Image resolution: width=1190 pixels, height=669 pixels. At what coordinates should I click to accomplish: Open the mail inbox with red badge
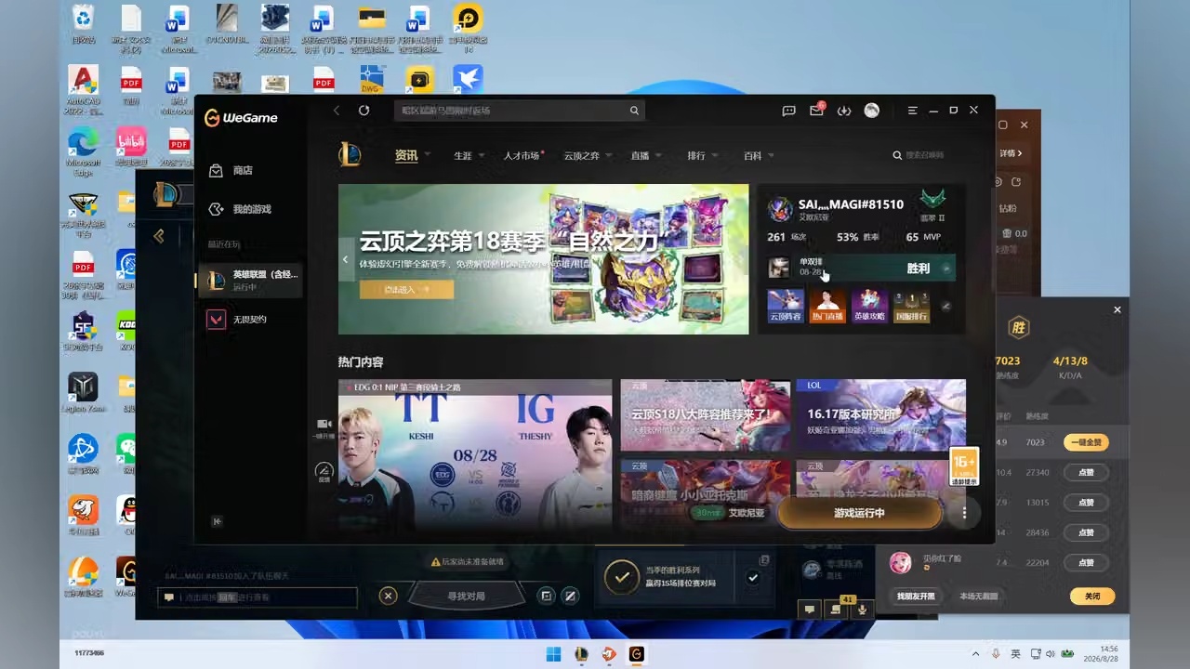click(816, 111)
